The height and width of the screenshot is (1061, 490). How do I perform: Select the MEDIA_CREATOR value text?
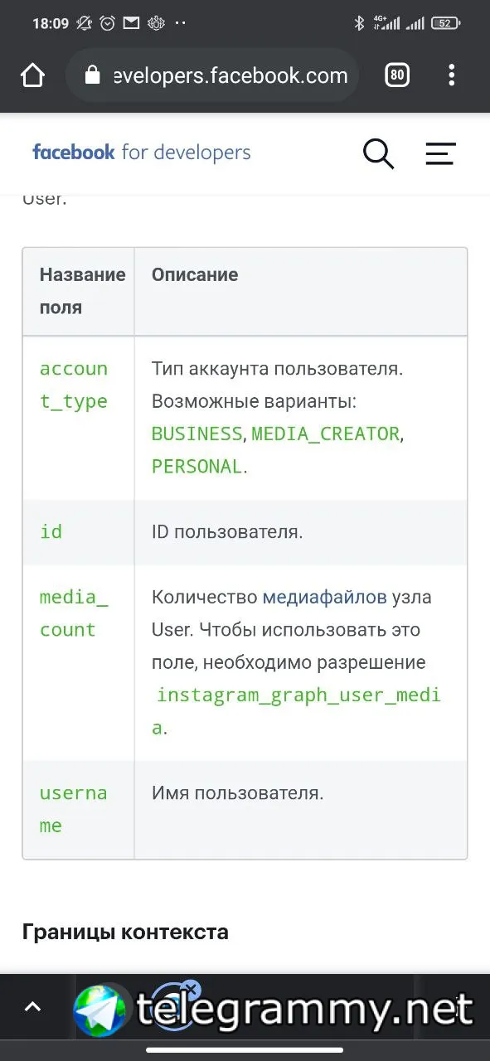[x=325, y=434]
